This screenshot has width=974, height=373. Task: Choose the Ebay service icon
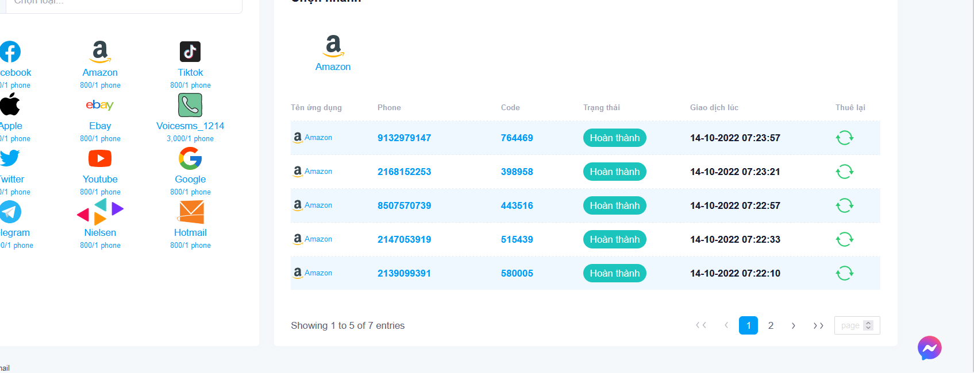100,105
